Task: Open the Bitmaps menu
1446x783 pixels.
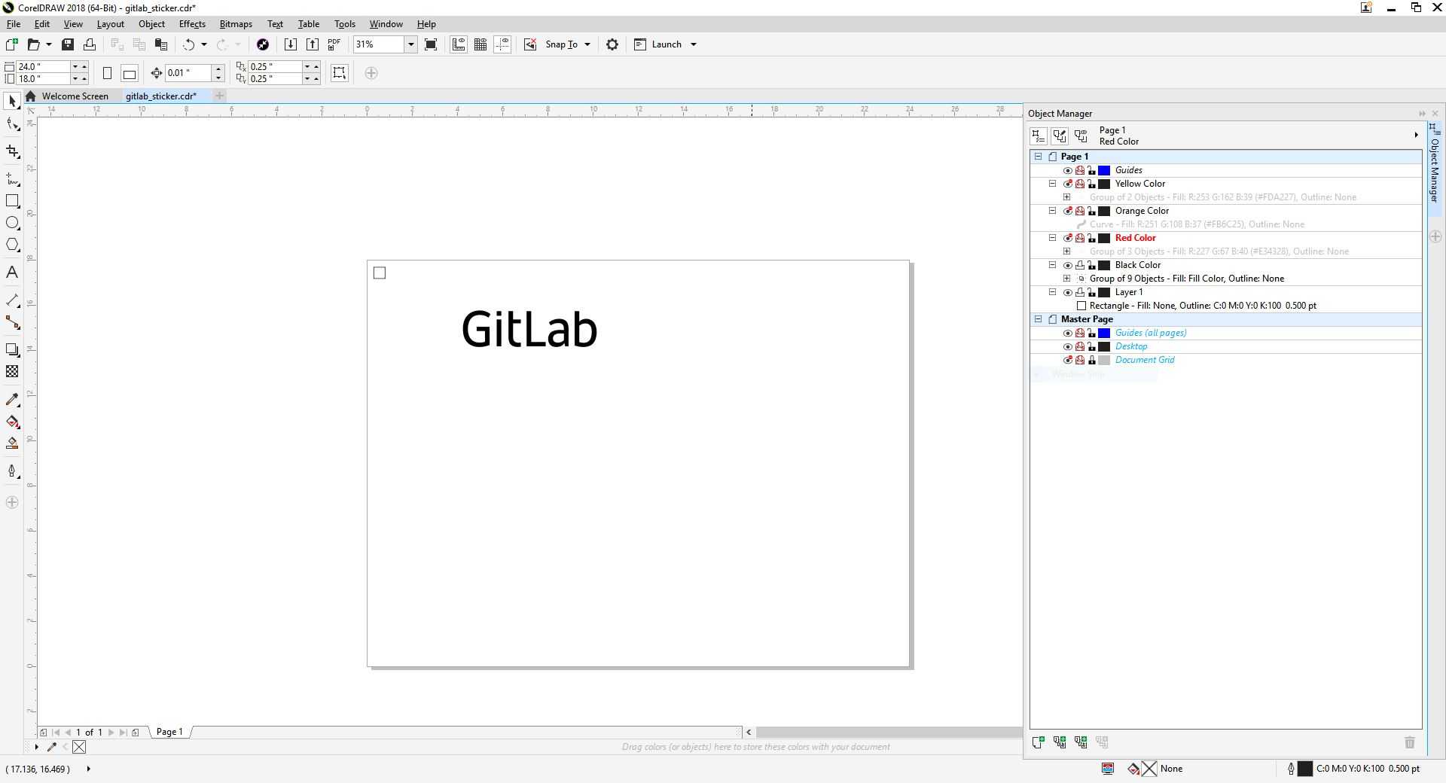Action: (x=236, y=24)
